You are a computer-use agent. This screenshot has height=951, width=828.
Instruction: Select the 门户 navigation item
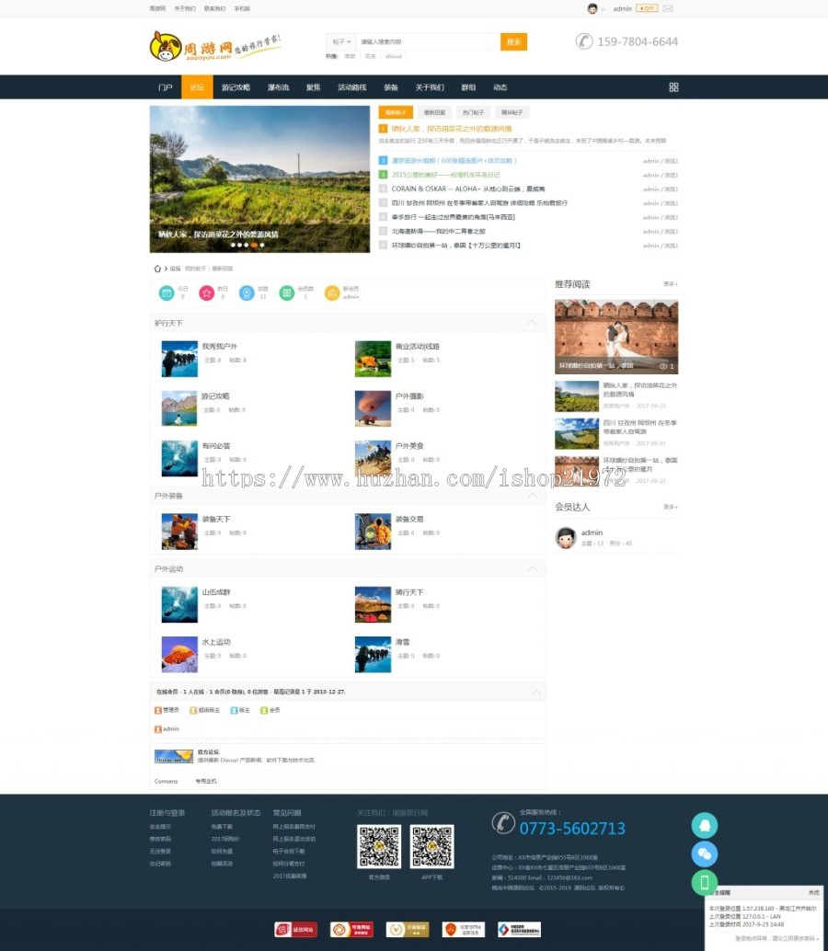click(x=165, y=87)
